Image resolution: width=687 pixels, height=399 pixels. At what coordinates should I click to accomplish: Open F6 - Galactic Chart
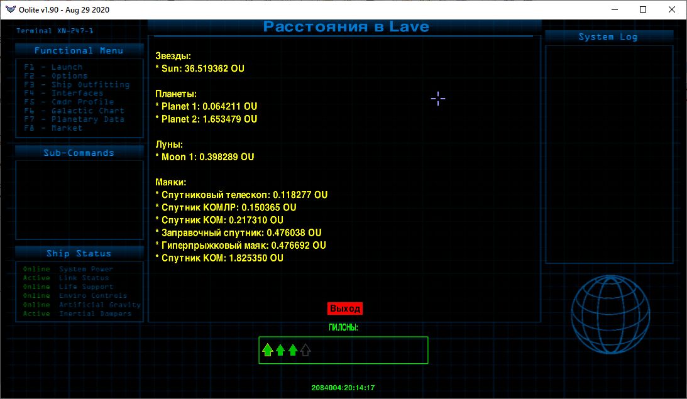click(x=74, y=111)
